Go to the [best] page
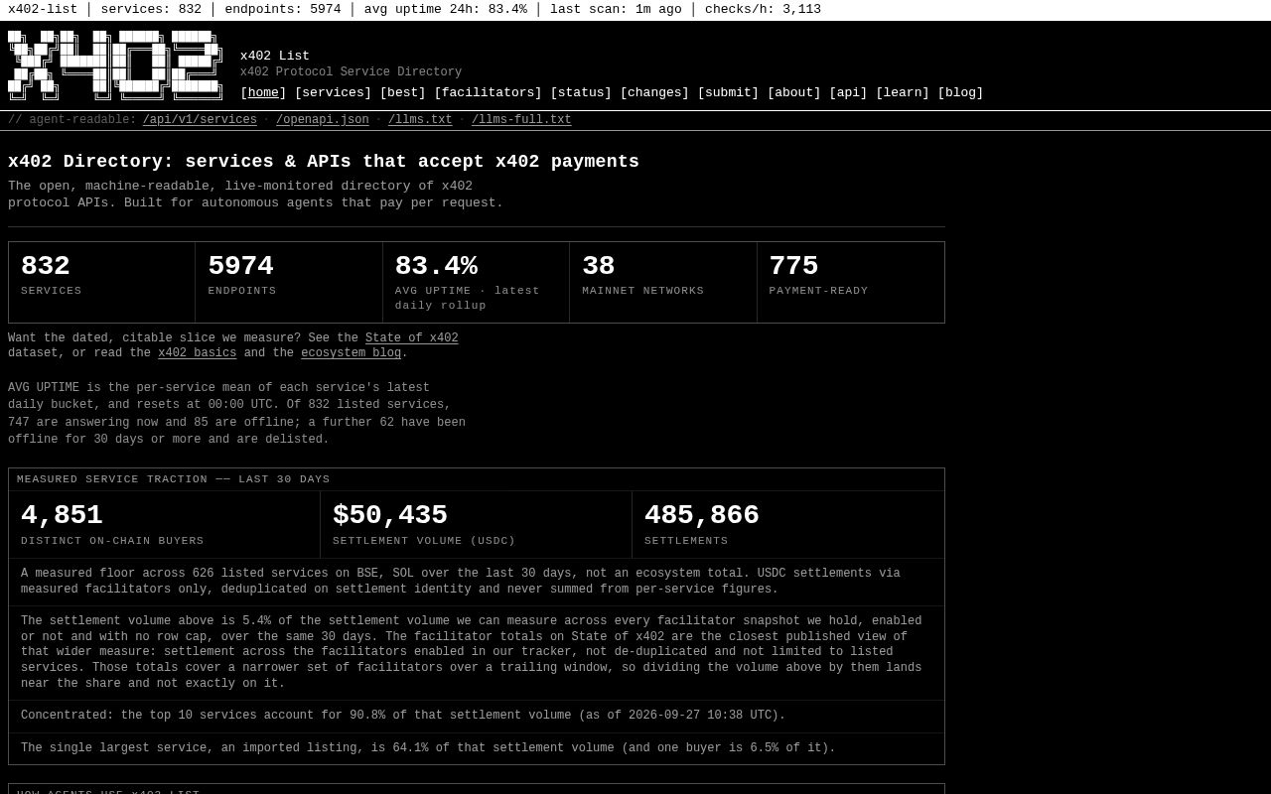Viewport: 1271px width, 794px height. click(402, 92)
